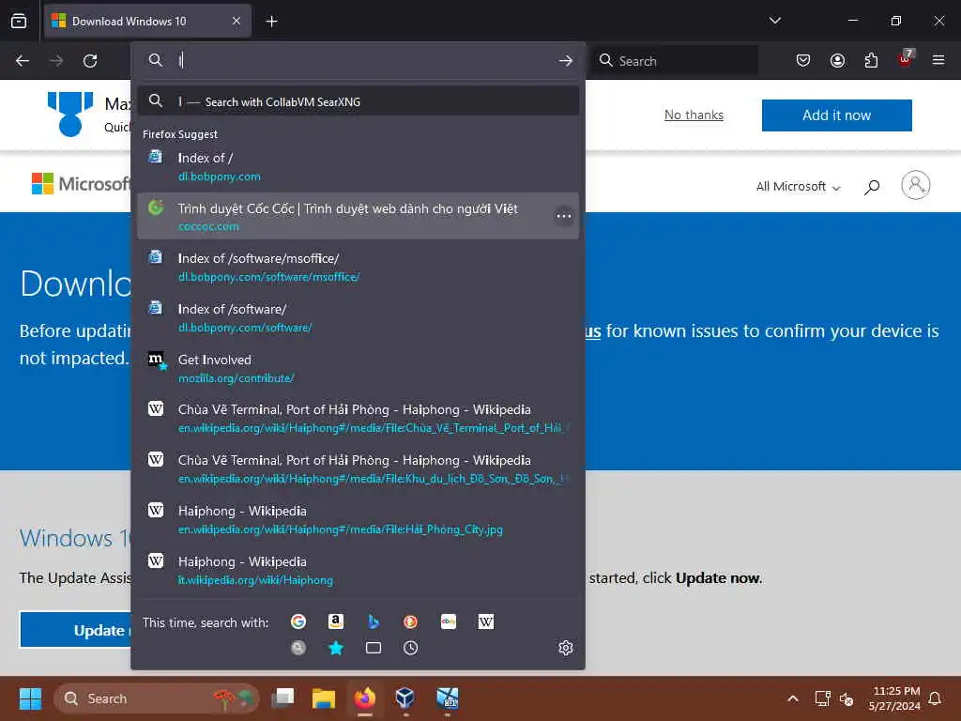Image resolution: width=961 pixels, height=721 pixels.
Task: Focus the address bar text field
Action: point(365,60)
